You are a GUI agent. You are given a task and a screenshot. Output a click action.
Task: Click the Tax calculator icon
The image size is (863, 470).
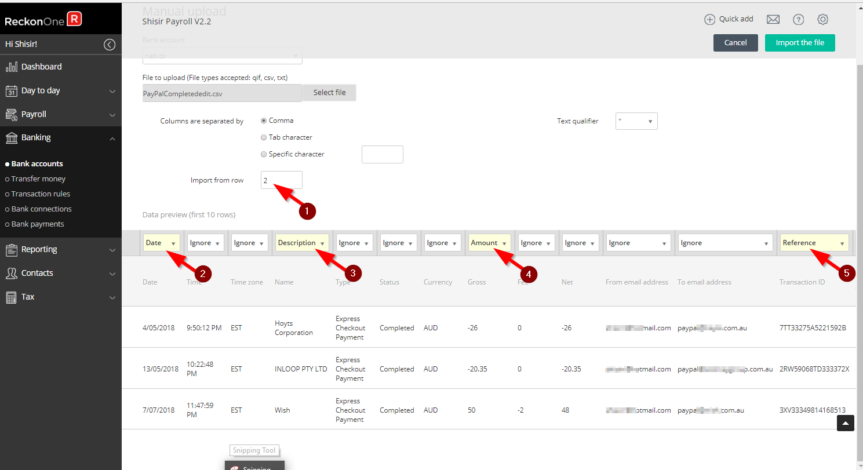(x=11, y=297)
